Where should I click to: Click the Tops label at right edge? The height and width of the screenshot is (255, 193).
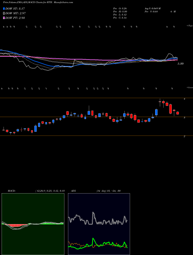pos(190,26)
